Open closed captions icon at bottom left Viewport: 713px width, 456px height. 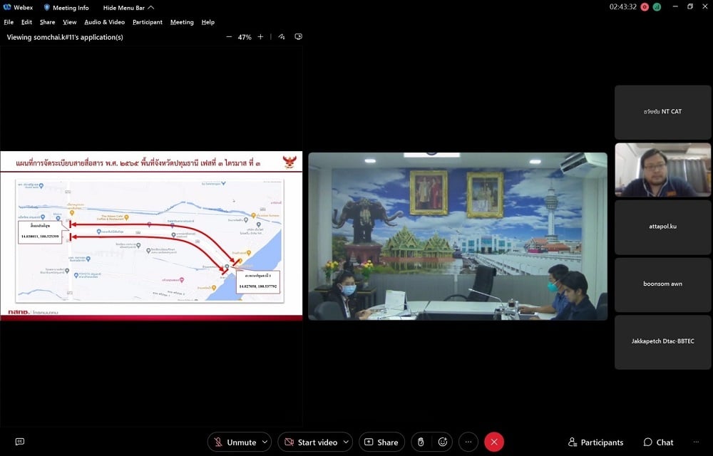coord(19,442)
